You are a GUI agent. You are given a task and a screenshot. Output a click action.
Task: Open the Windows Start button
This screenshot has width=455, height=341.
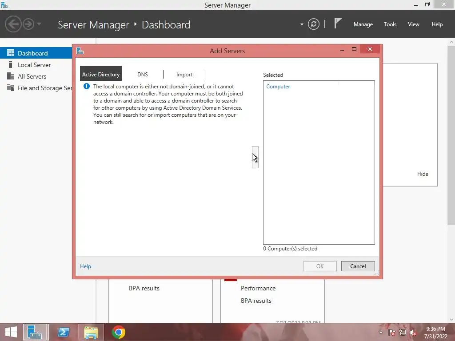click(x=11, y=332)
